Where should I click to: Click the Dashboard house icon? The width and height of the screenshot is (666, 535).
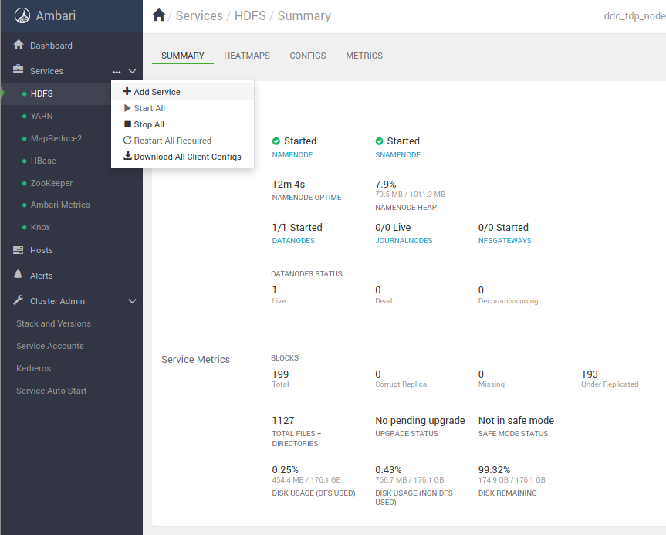(19, 46)
